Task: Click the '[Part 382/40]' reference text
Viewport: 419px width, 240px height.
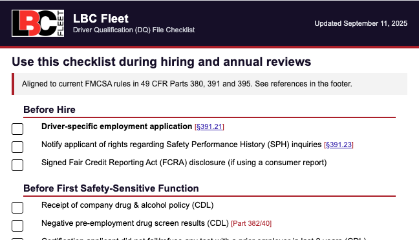Action: (251, 223)
